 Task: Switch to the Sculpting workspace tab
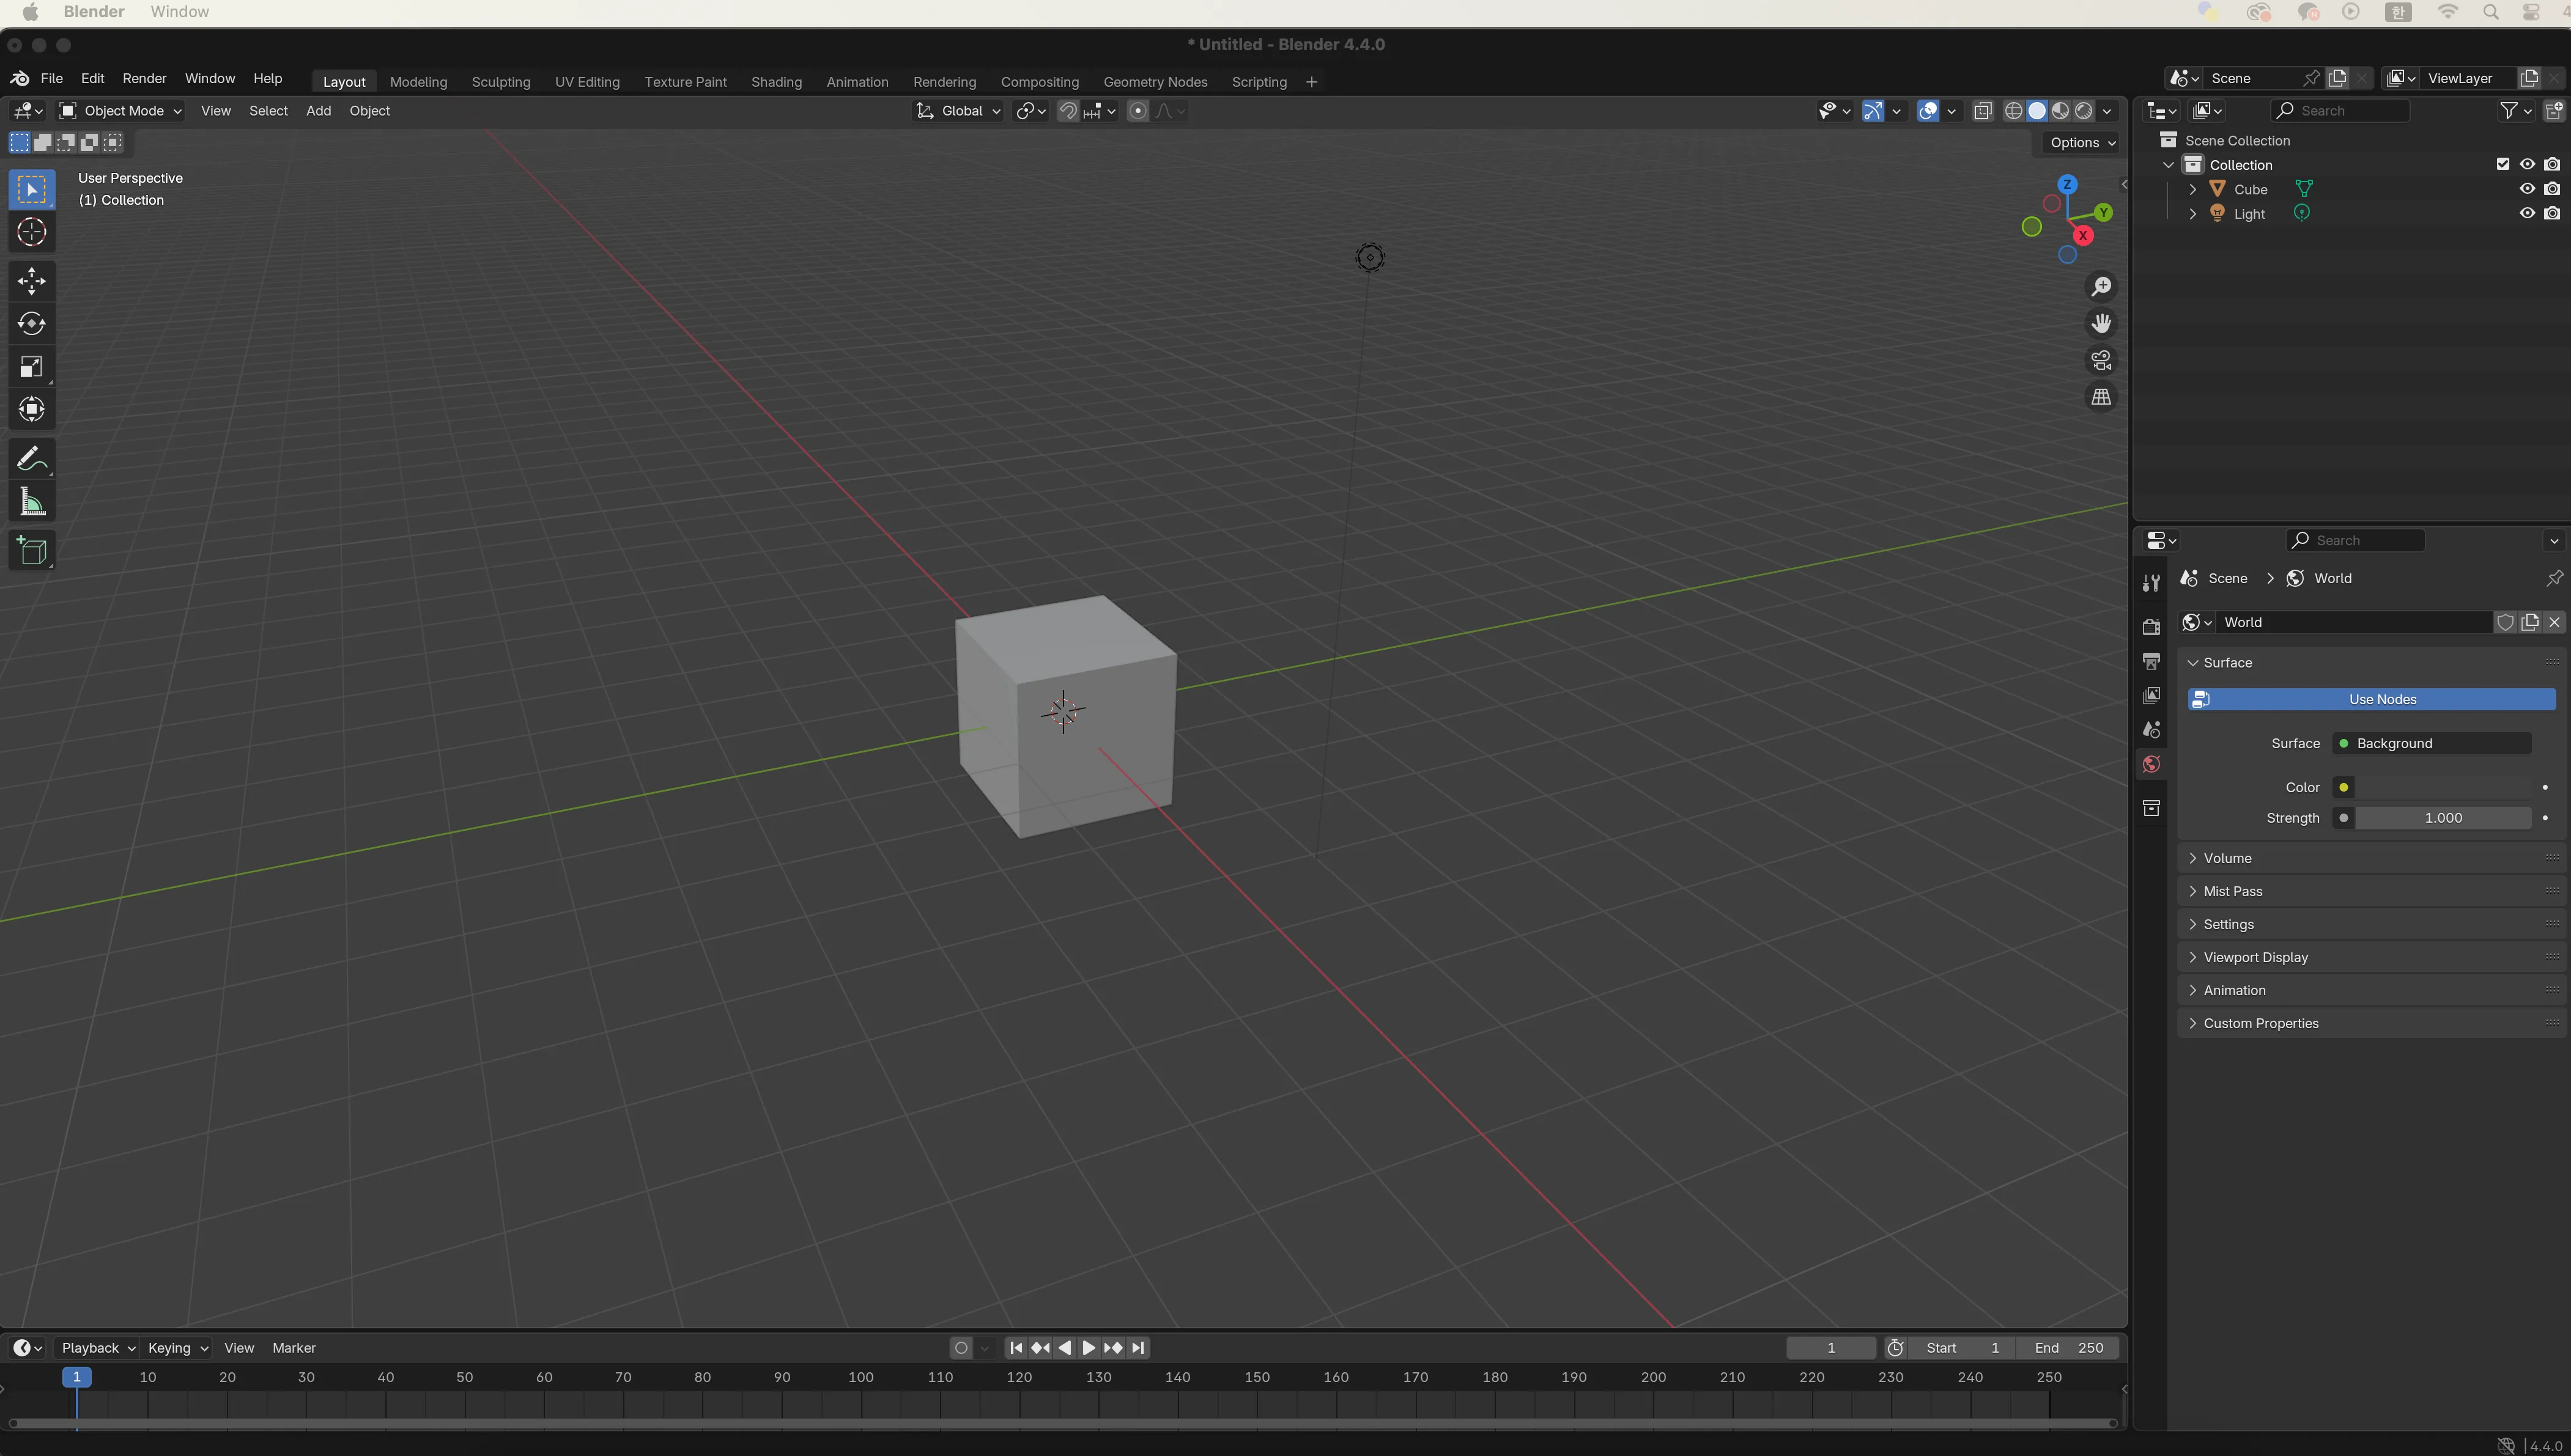click(501, 82)
